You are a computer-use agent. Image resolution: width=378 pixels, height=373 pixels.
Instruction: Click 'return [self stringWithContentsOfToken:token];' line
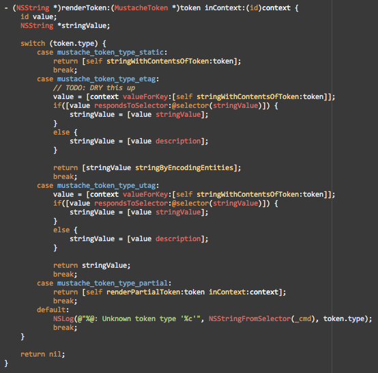(x=147, y=61)
